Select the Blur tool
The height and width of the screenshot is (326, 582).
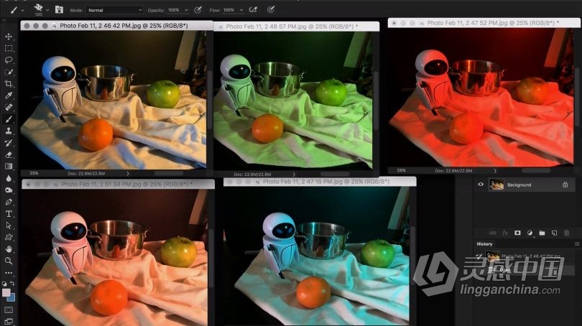click(9, 178)
